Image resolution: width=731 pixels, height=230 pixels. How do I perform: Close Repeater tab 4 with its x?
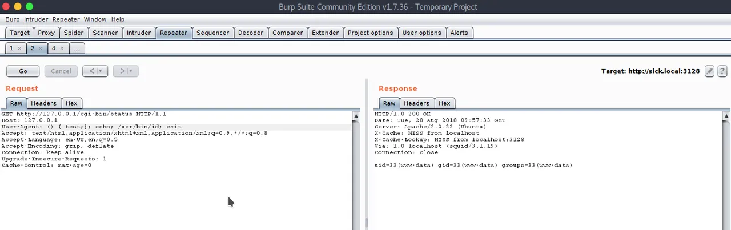(x=62, y=49)
